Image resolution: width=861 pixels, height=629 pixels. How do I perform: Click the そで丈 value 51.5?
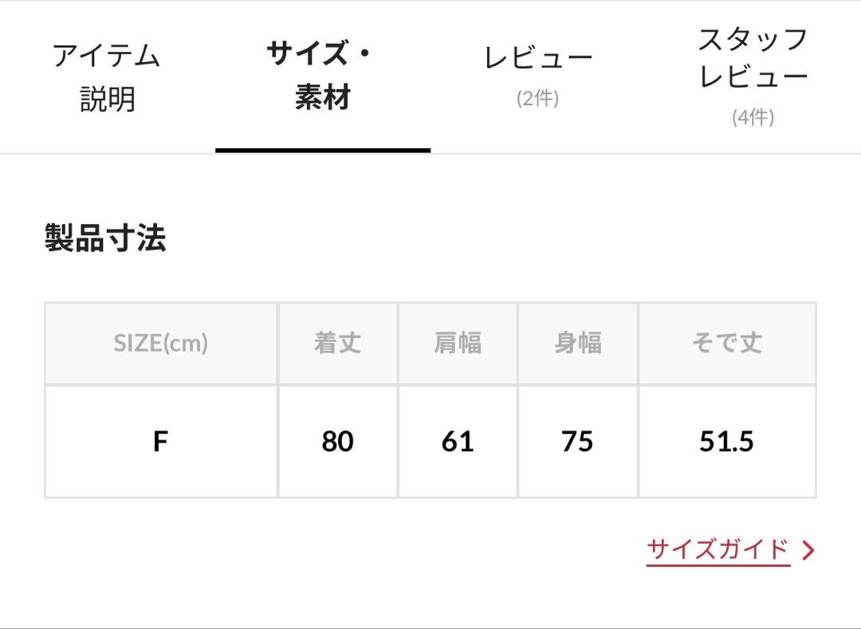[727, 442]
